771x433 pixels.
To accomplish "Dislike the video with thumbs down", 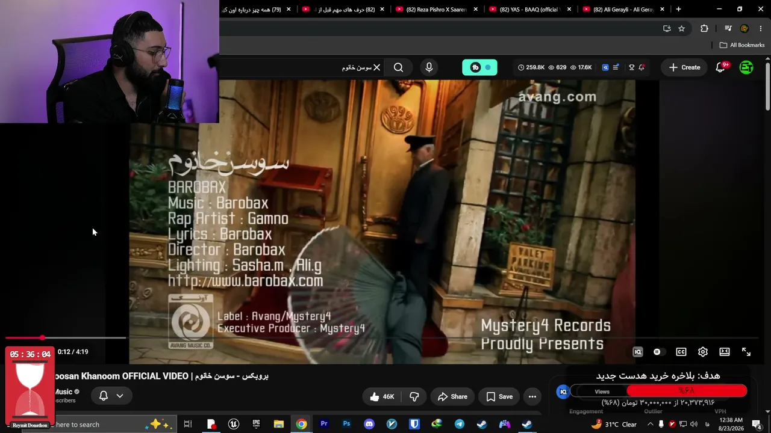I will pos(414,396).
